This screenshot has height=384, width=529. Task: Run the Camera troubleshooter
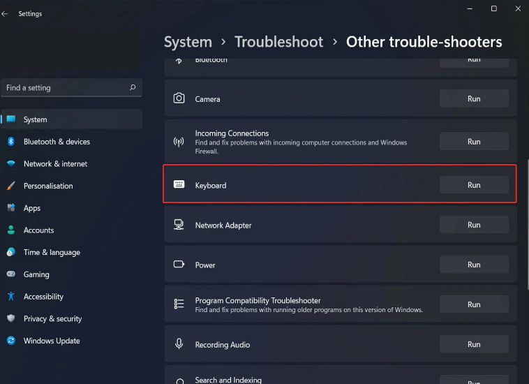click(x=474, y=98)
